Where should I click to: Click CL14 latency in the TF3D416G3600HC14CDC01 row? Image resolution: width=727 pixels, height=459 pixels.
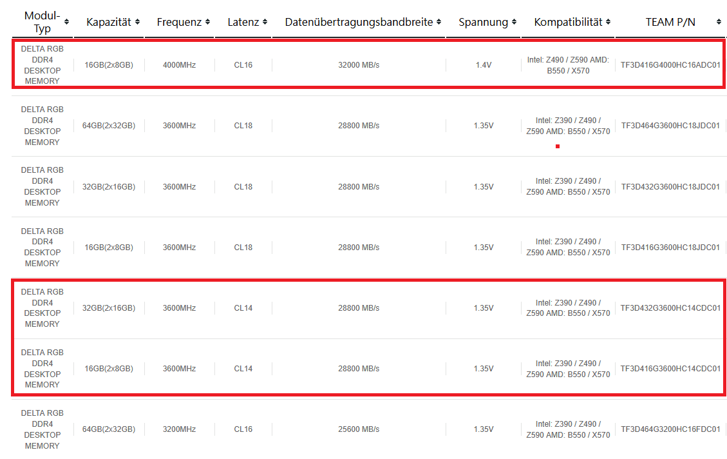pos(243,369)
